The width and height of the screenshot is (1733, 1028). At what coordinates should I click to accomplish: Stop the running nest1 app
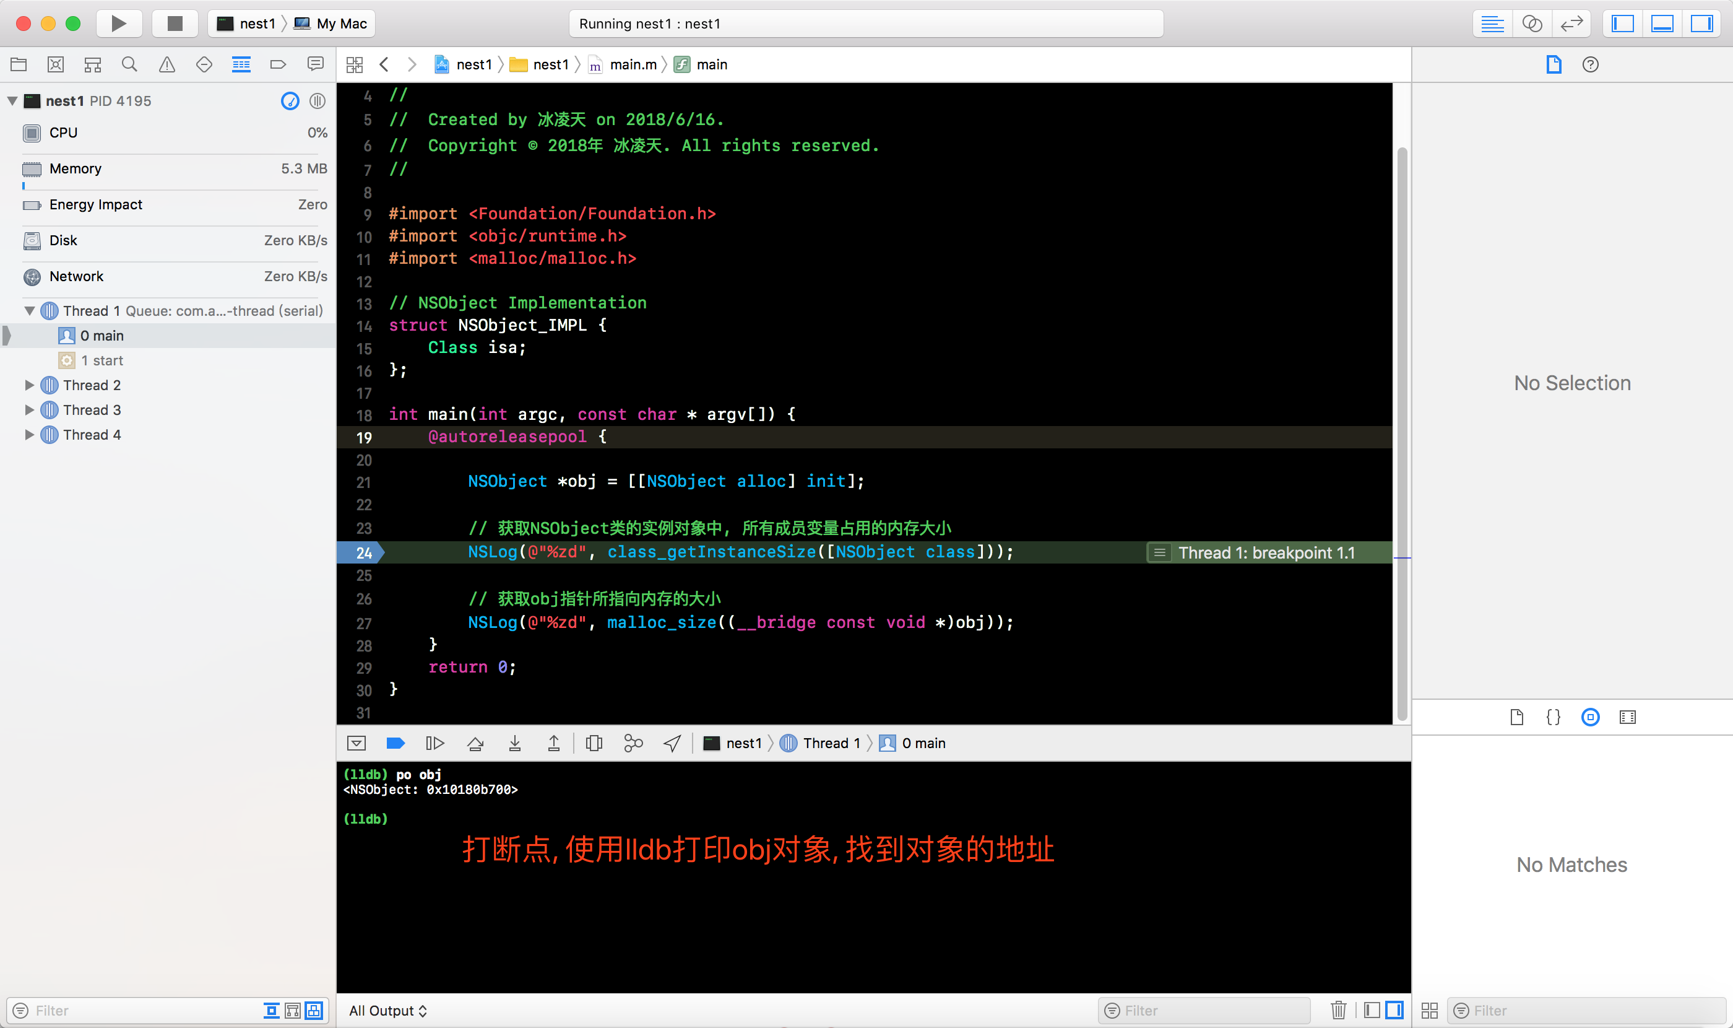(175, 24)
